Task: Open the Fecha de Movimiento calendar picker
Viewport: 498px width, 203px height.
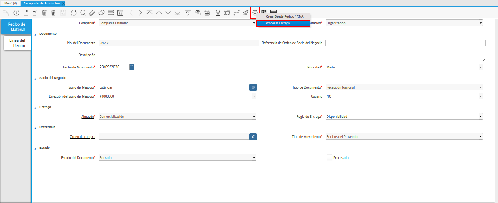Action: point(131,67)
